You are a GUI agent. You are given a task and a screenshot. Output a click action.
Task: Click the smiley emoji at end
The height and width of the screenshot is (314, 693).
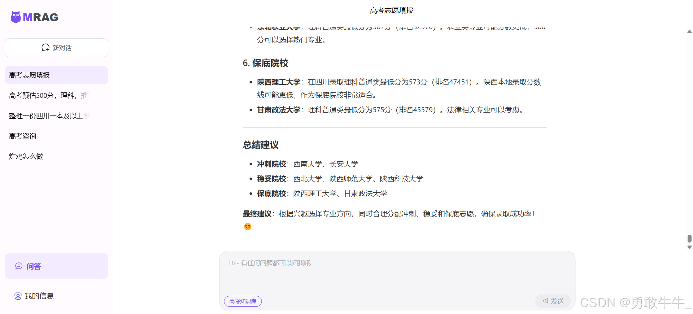pos(248,227)
